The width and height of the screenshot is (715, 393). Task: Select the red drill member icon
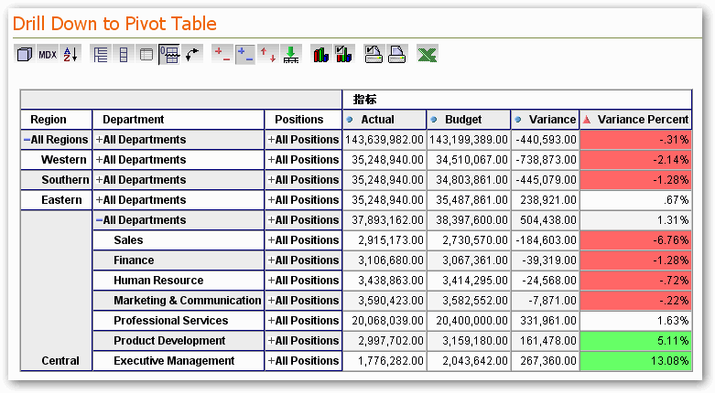222,55
